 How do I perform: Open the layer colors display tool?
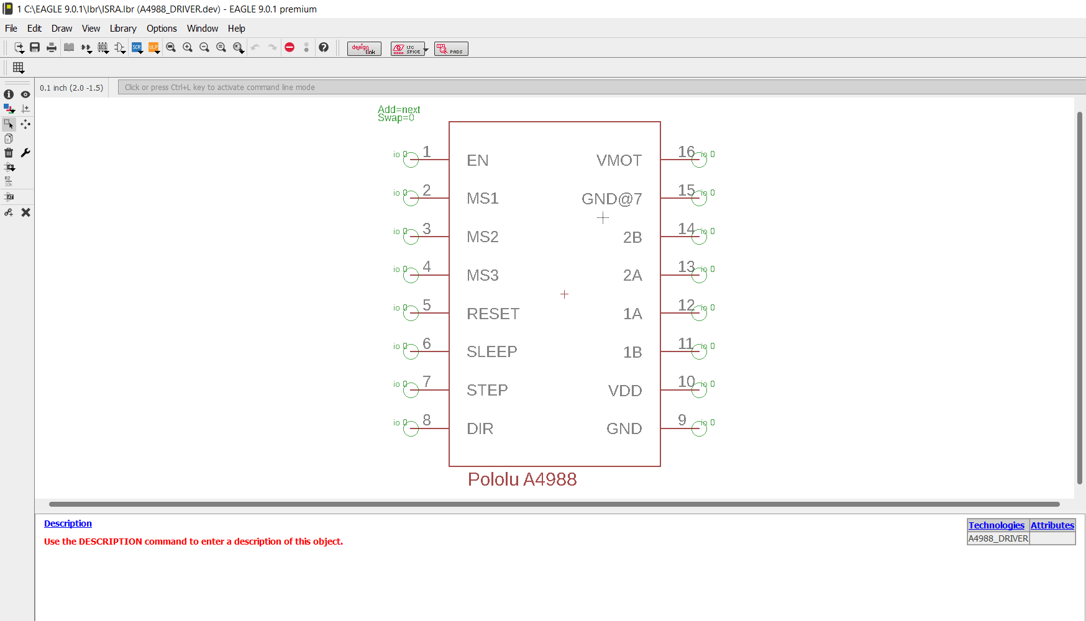pyautogui.click(x=9, y=109)
